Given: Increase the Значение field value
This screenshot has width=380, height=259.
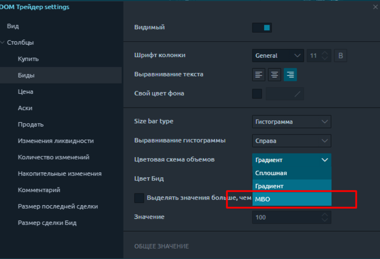Looking at the screenshot, I should (325, 214).
